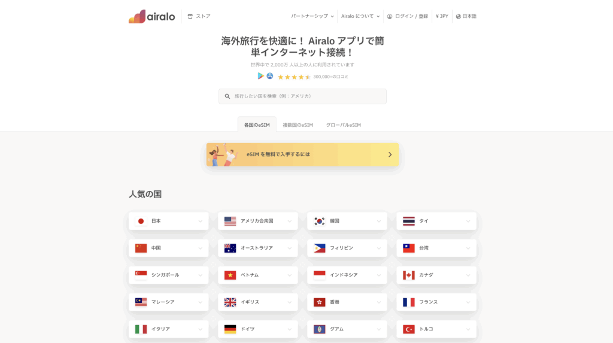Viewport: 613px width, 343px height.
Task: Click the South Korea flag icon
Action: point(320,221)
